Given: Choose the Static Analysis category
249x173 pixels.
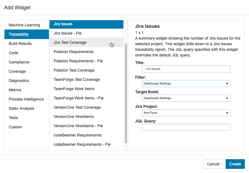Looking at the screenshot, I should pyautogui.click(x=27, y=108).
